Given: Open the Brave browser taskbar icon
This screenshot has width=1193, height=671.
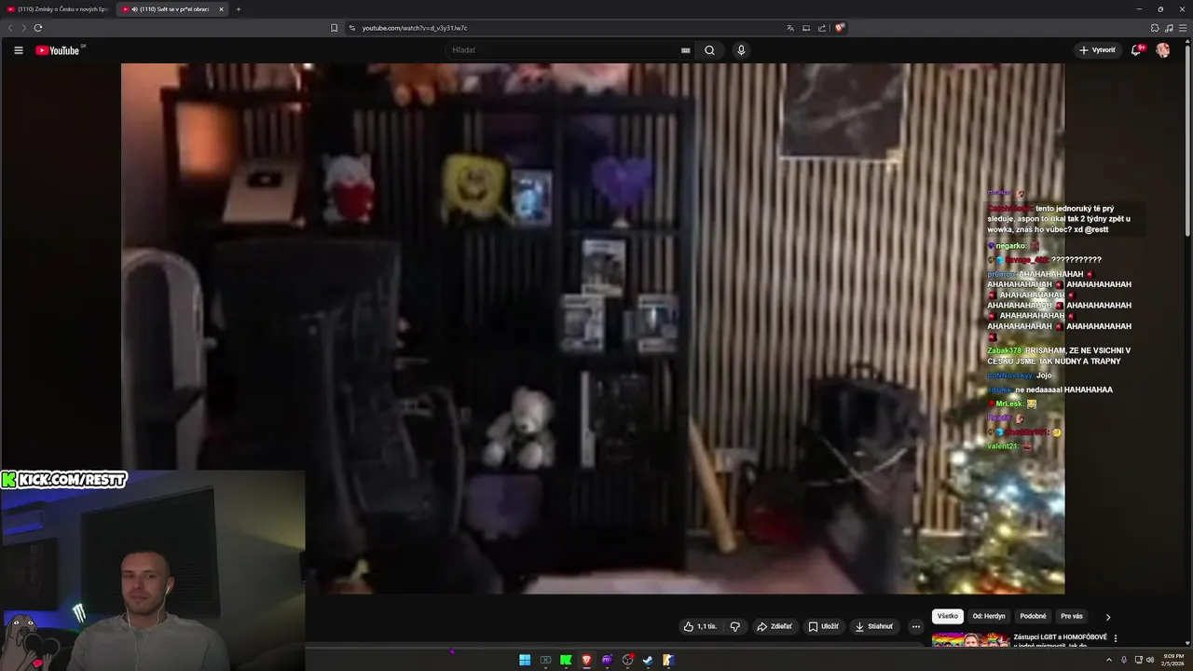Looking at the screenshot, I should (x=586, y=660).
